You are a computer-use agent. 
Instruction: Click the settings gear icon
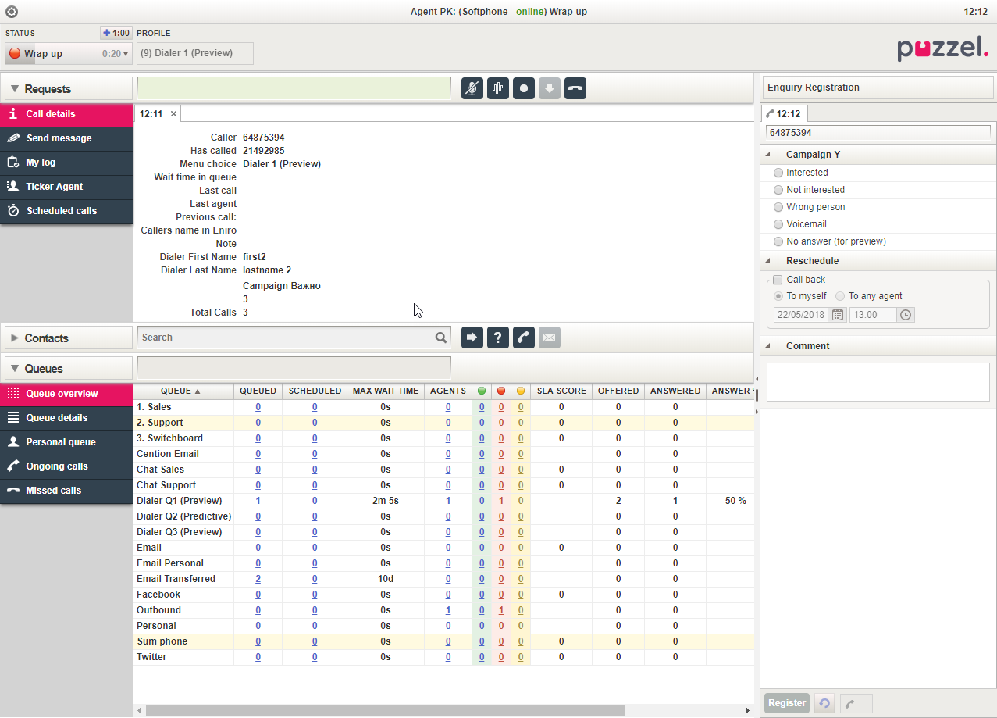coord(12,12)
